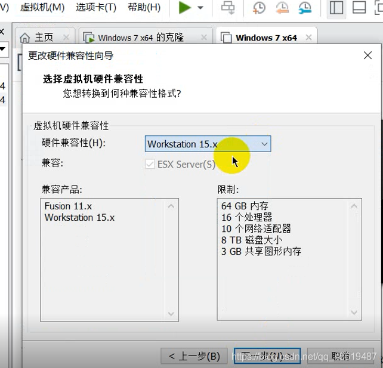The height and width of the screenshot is (368, 383).
Task: Revert to snapshot using the clock-arrow icon
Action: click(282, 8)
